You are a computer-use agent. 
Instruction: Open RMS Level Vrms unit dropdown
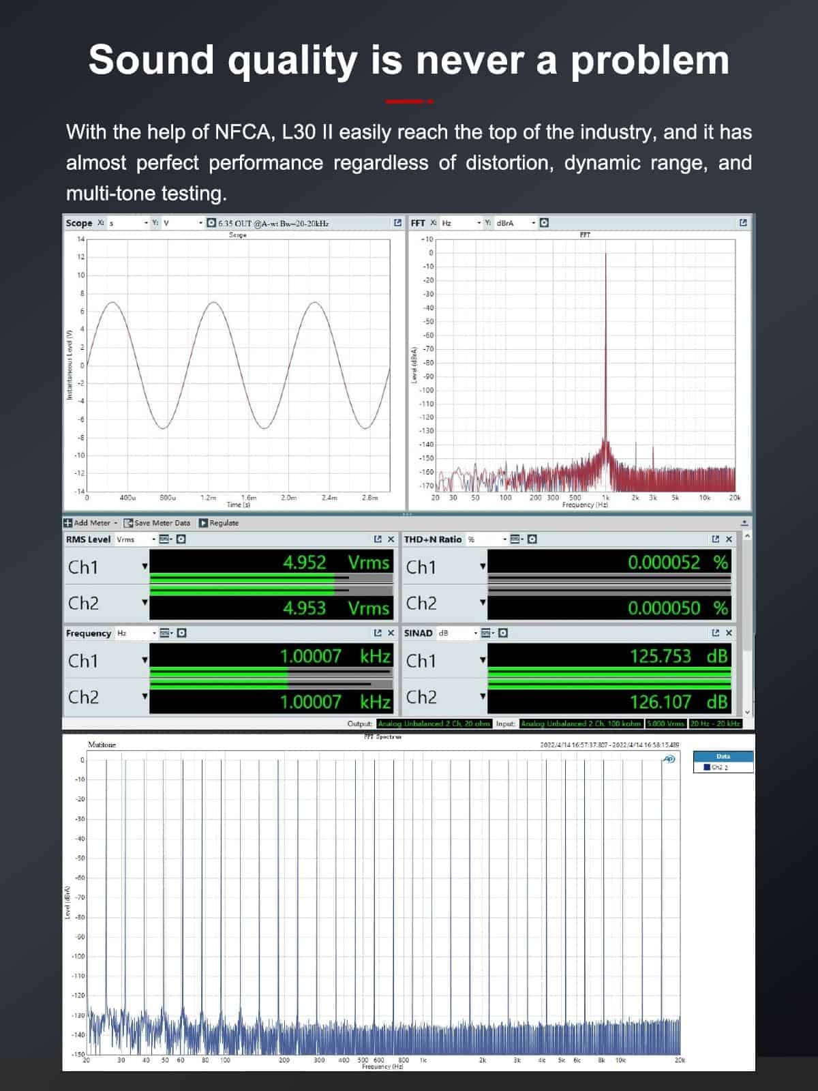pos(154,539)
